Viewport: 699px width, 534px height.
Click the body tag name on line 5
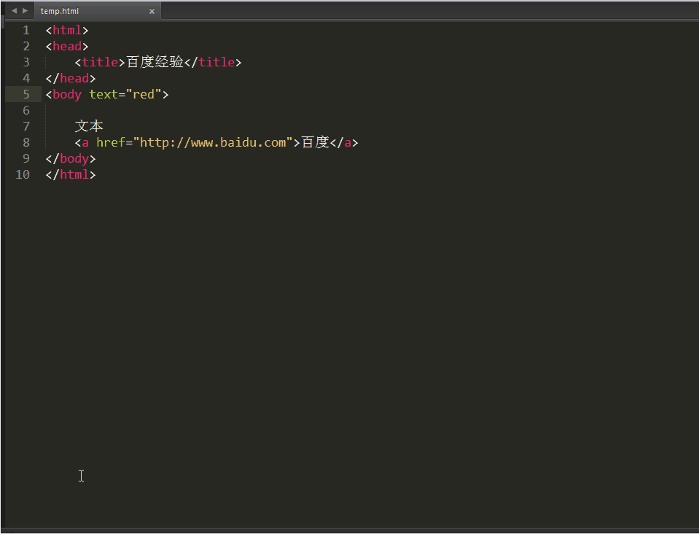[67, 95]
